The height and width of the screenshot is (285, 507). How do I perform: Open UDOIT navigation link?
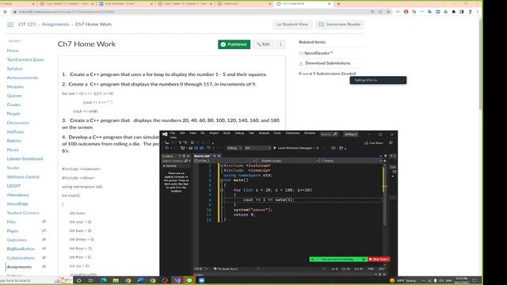click(x=14, y=186)
